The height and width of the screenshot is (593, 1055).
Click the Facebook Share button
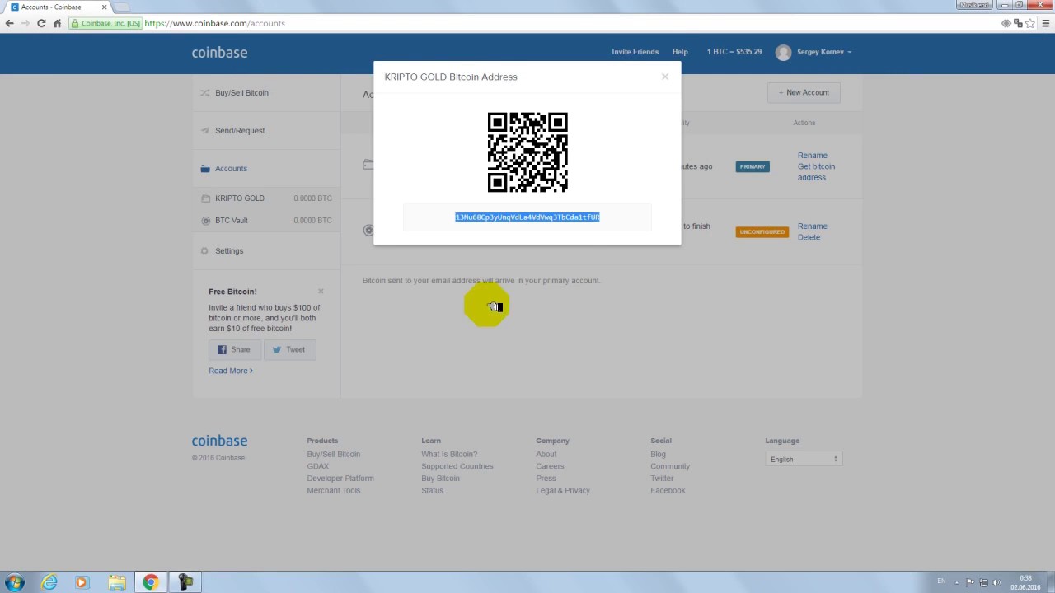[234, 350]
